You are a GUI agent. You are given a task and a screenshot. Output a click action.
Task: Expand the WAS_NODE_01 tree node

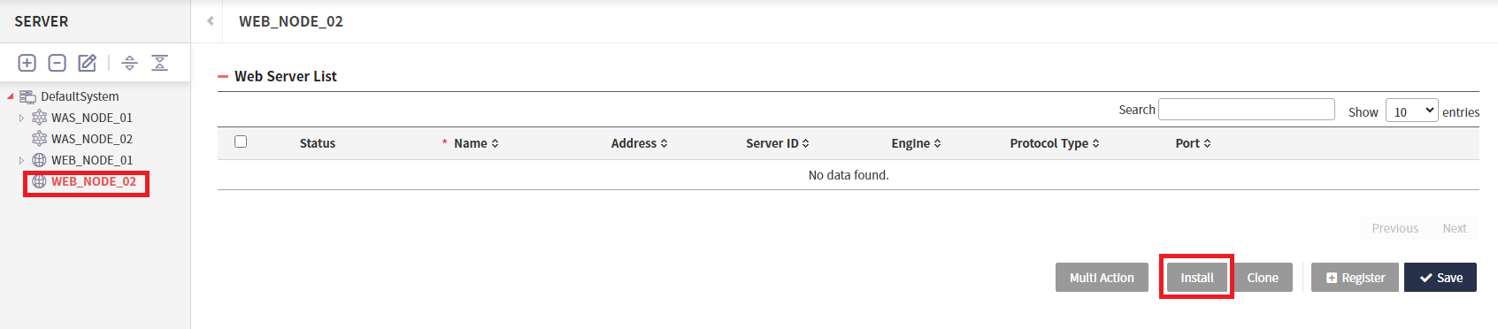[22, 118]
